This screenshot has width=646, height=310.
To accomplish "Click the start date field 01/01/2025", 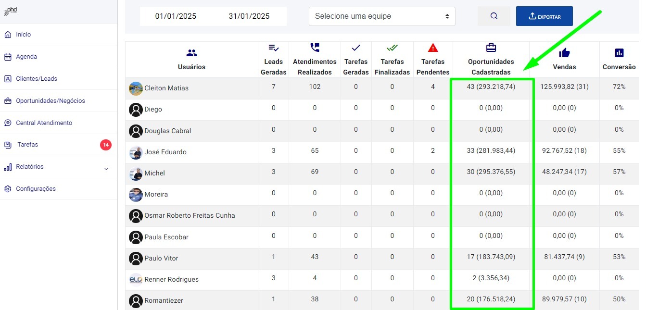I will click(176, 16).
